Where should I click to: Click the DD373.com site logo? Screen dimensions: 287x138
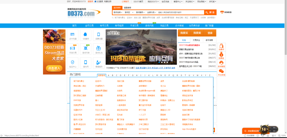tap(84, 12)
